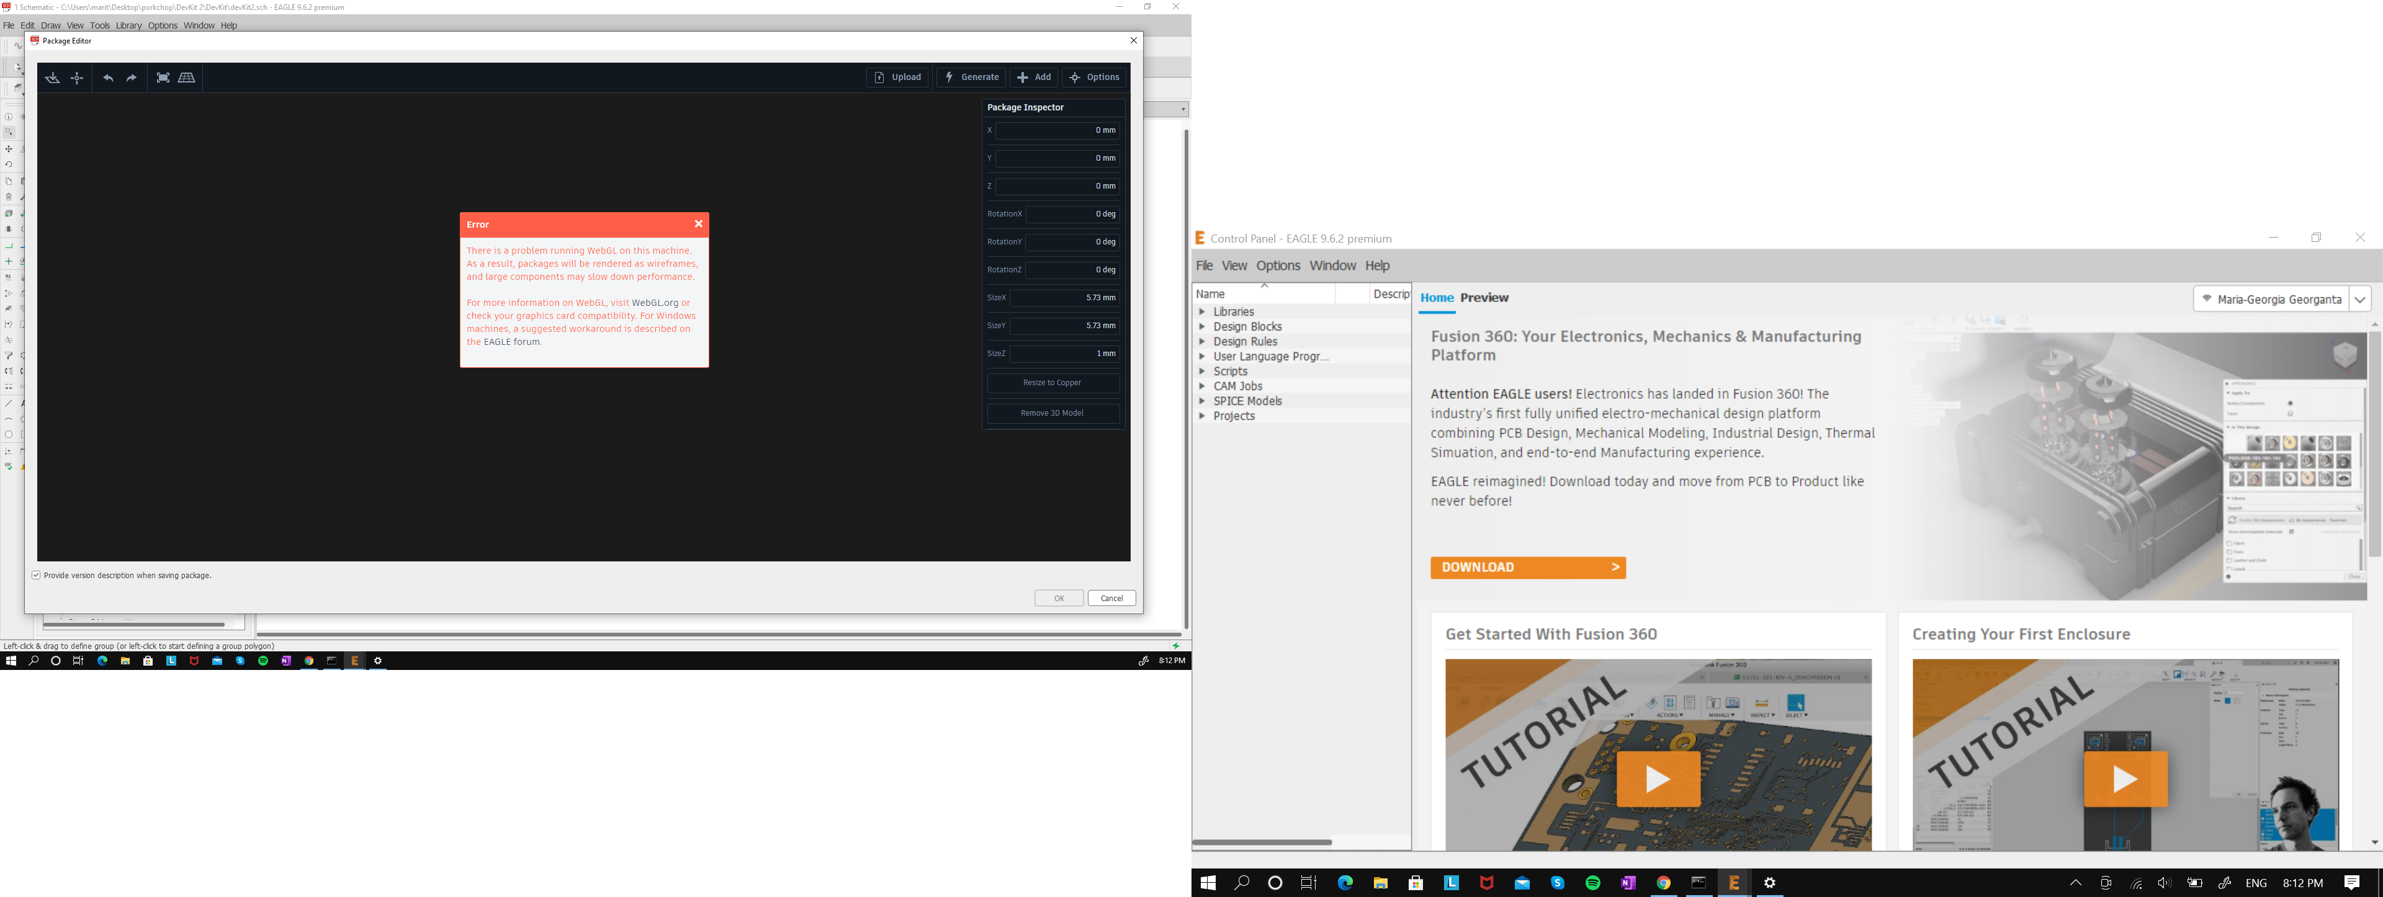Toggle the perspective grid icon in Package Editor
This screenshot has height=897, width=2383.
tap(187, 78)
